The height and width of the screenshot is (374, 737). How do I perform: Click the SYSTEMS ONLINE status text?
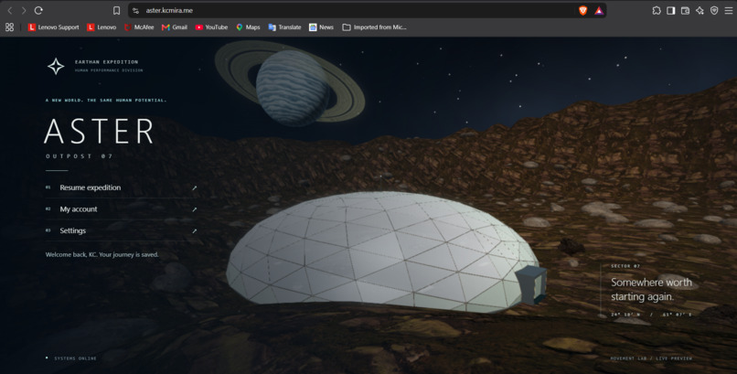tap(75, 358)
